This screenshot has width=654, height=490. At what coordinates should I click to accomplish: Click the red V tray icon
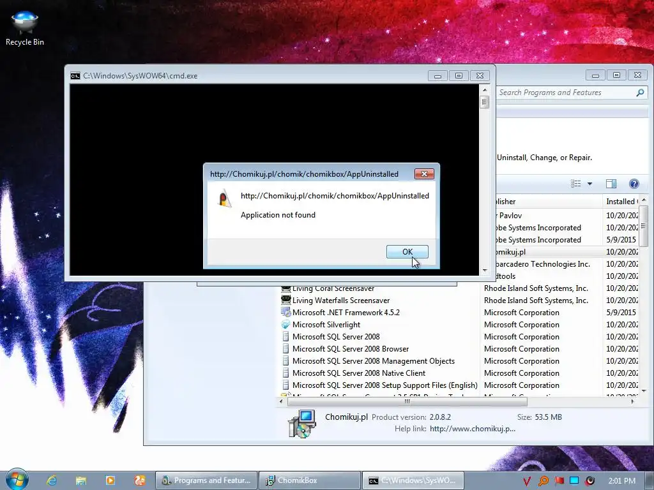[x=527, y=481]
